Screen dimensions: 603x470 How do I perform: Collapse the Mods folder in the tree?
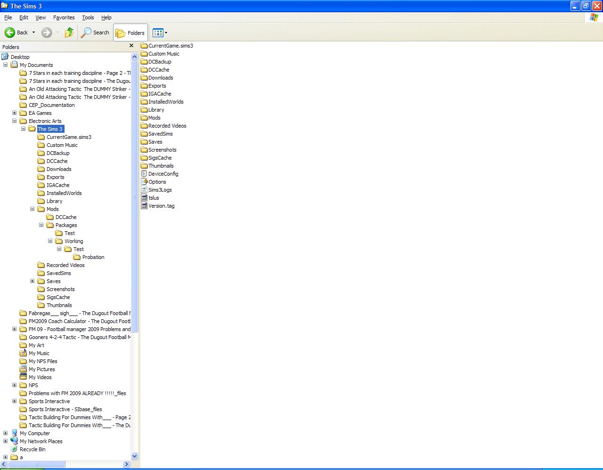click(33, 209)
